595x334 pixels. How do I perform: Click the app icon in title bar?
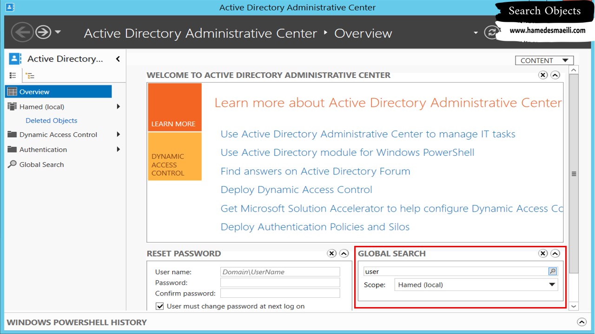[x=10, y=7]
